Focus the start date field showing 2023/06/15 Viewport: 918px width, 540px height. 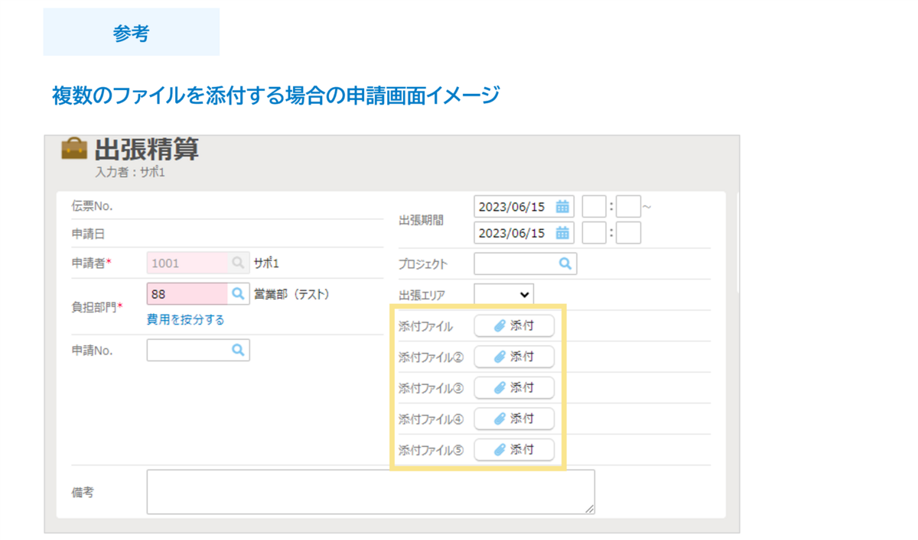click(513, 207)
